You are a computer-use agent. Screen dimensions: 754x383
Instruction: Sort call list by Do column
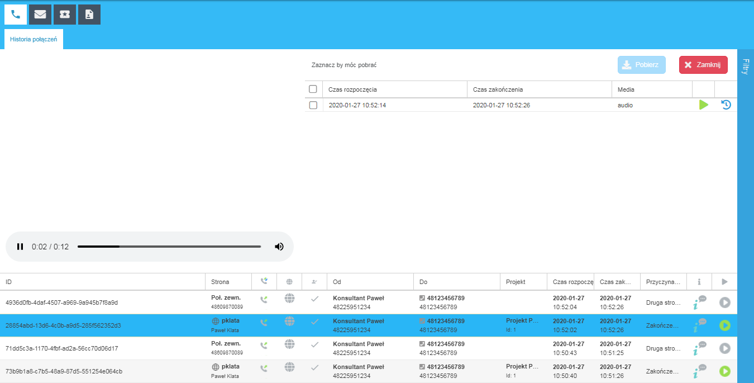pyautogui.click(x=457, y=282)
